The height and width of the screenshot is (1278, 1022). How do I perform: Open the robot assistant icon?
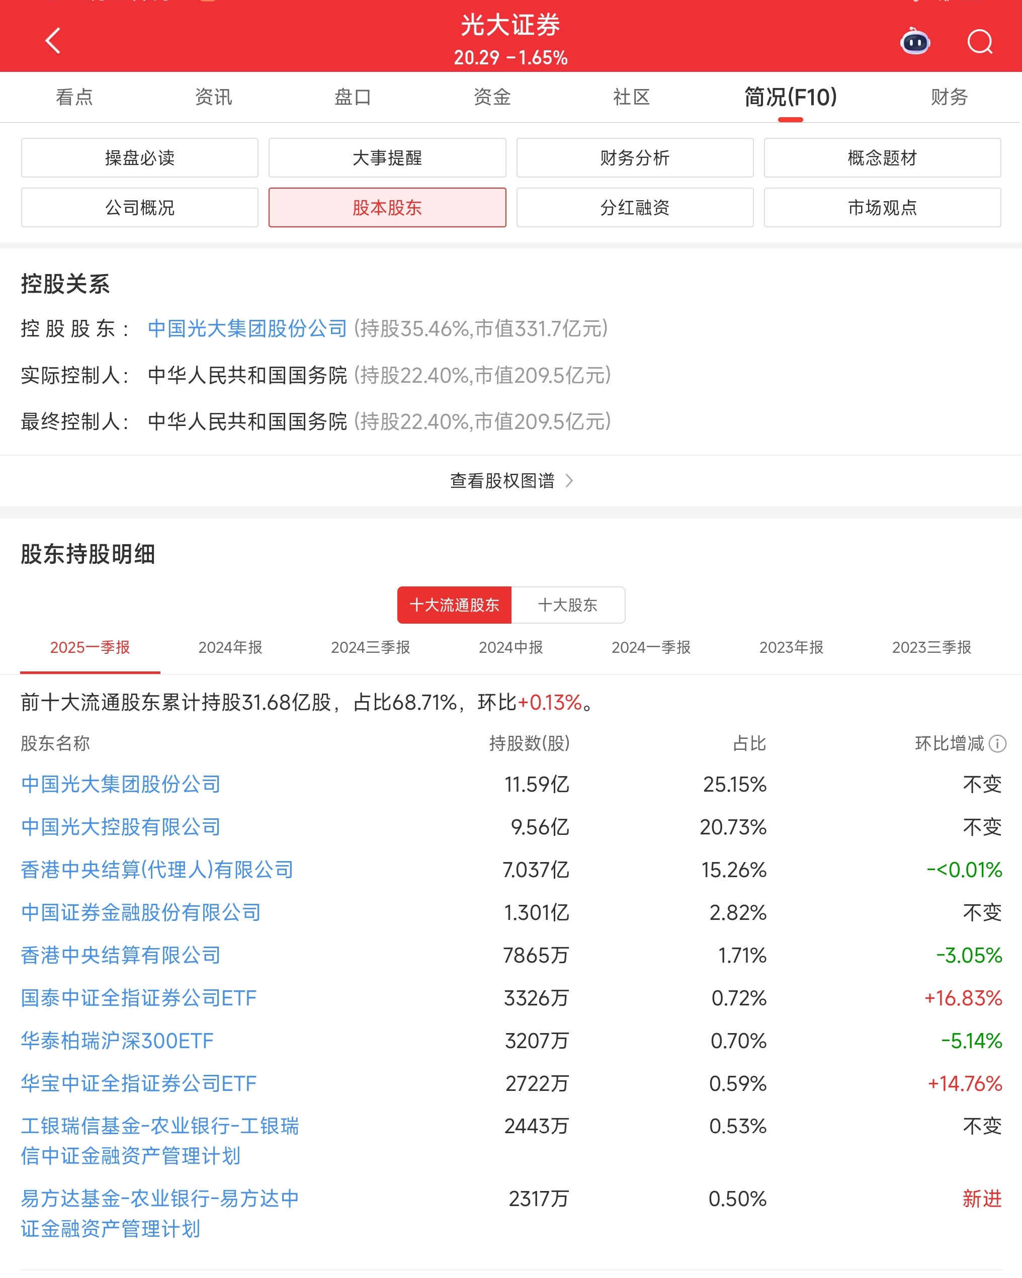click(915, 41)
